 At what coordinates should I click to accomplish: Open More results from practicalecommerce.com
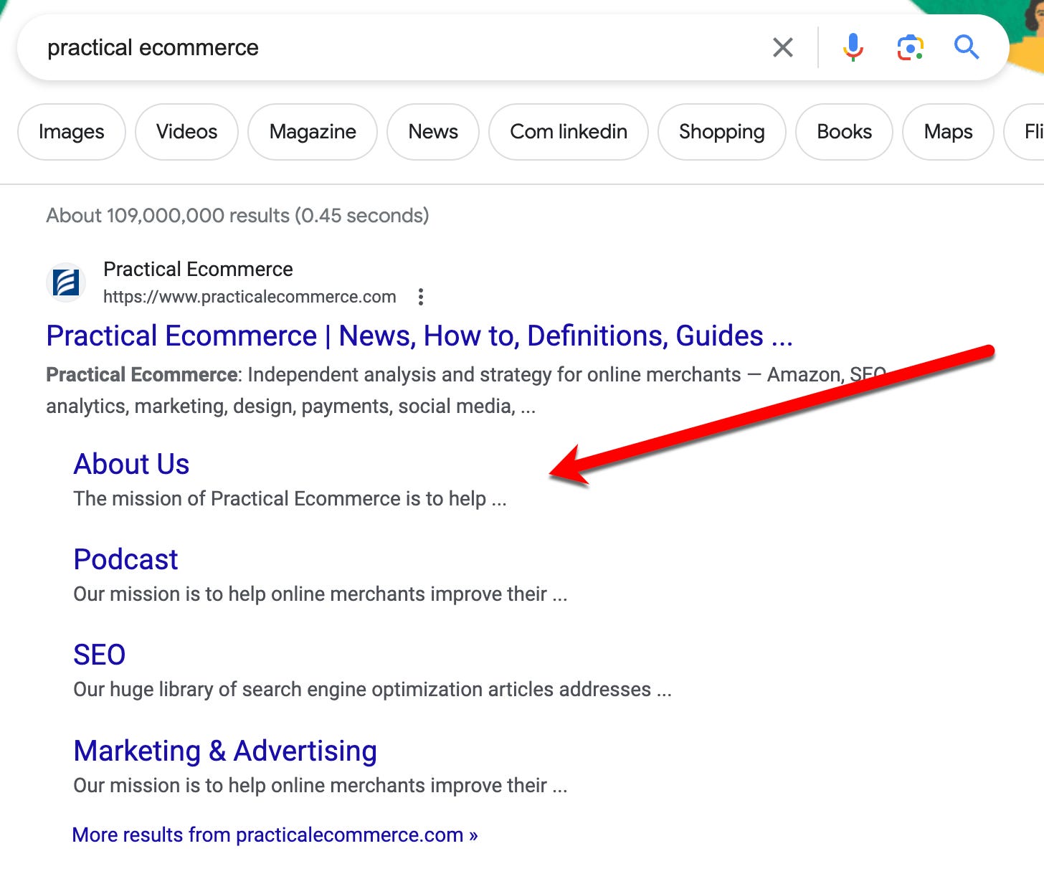pyautogui.click(x=275, y=835)
